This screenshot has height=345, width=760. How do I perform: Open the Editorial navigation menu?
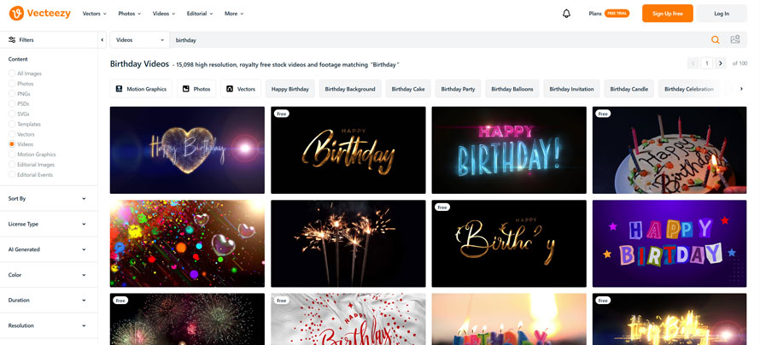click(200, 14)
